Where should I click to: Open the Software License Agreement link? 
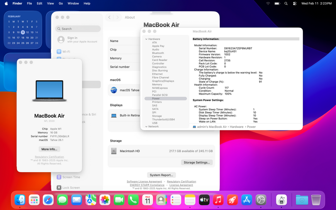tap(144, 181)
